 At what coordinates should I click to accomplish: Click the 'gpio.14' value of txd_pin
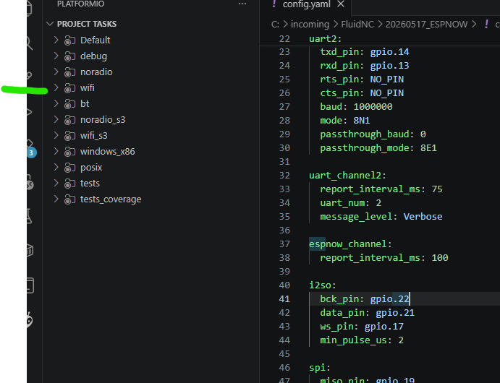click(x=389, y=52)
